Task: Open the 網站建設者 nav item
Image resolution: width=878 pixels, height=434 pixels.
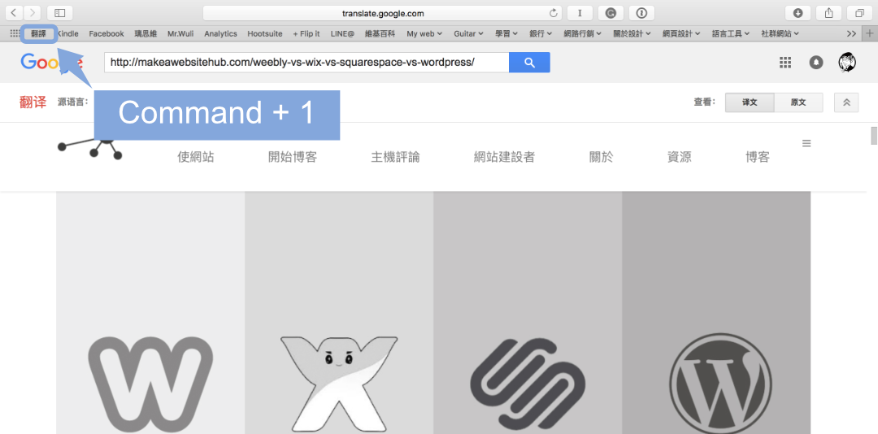Action: tap(504, 158)
